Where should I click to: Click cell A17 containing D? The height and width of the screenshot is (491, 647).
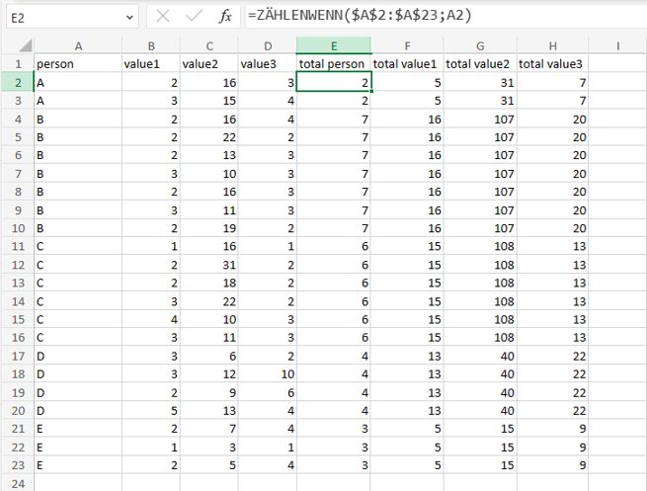point(78,356)
